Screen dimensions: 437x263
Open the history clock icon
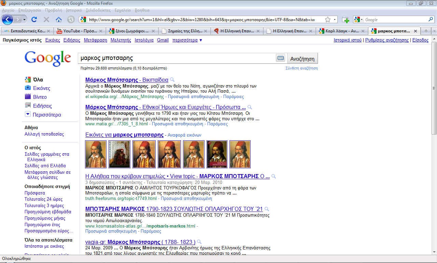tap(71, 19)
